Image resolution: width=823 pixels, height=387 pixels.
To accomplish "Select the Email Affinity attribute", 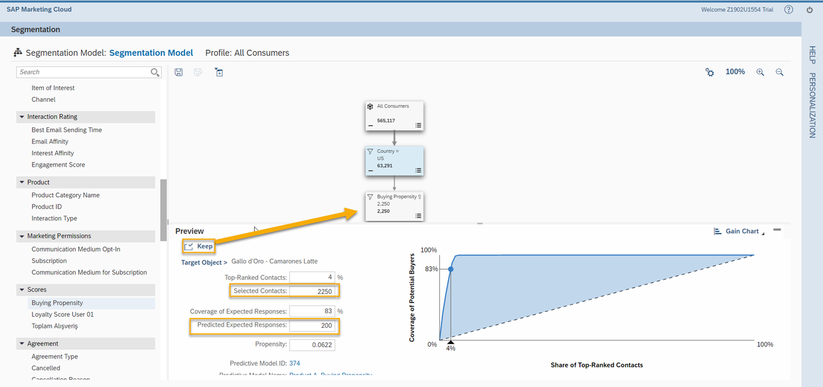I will (x=50, y=141).
